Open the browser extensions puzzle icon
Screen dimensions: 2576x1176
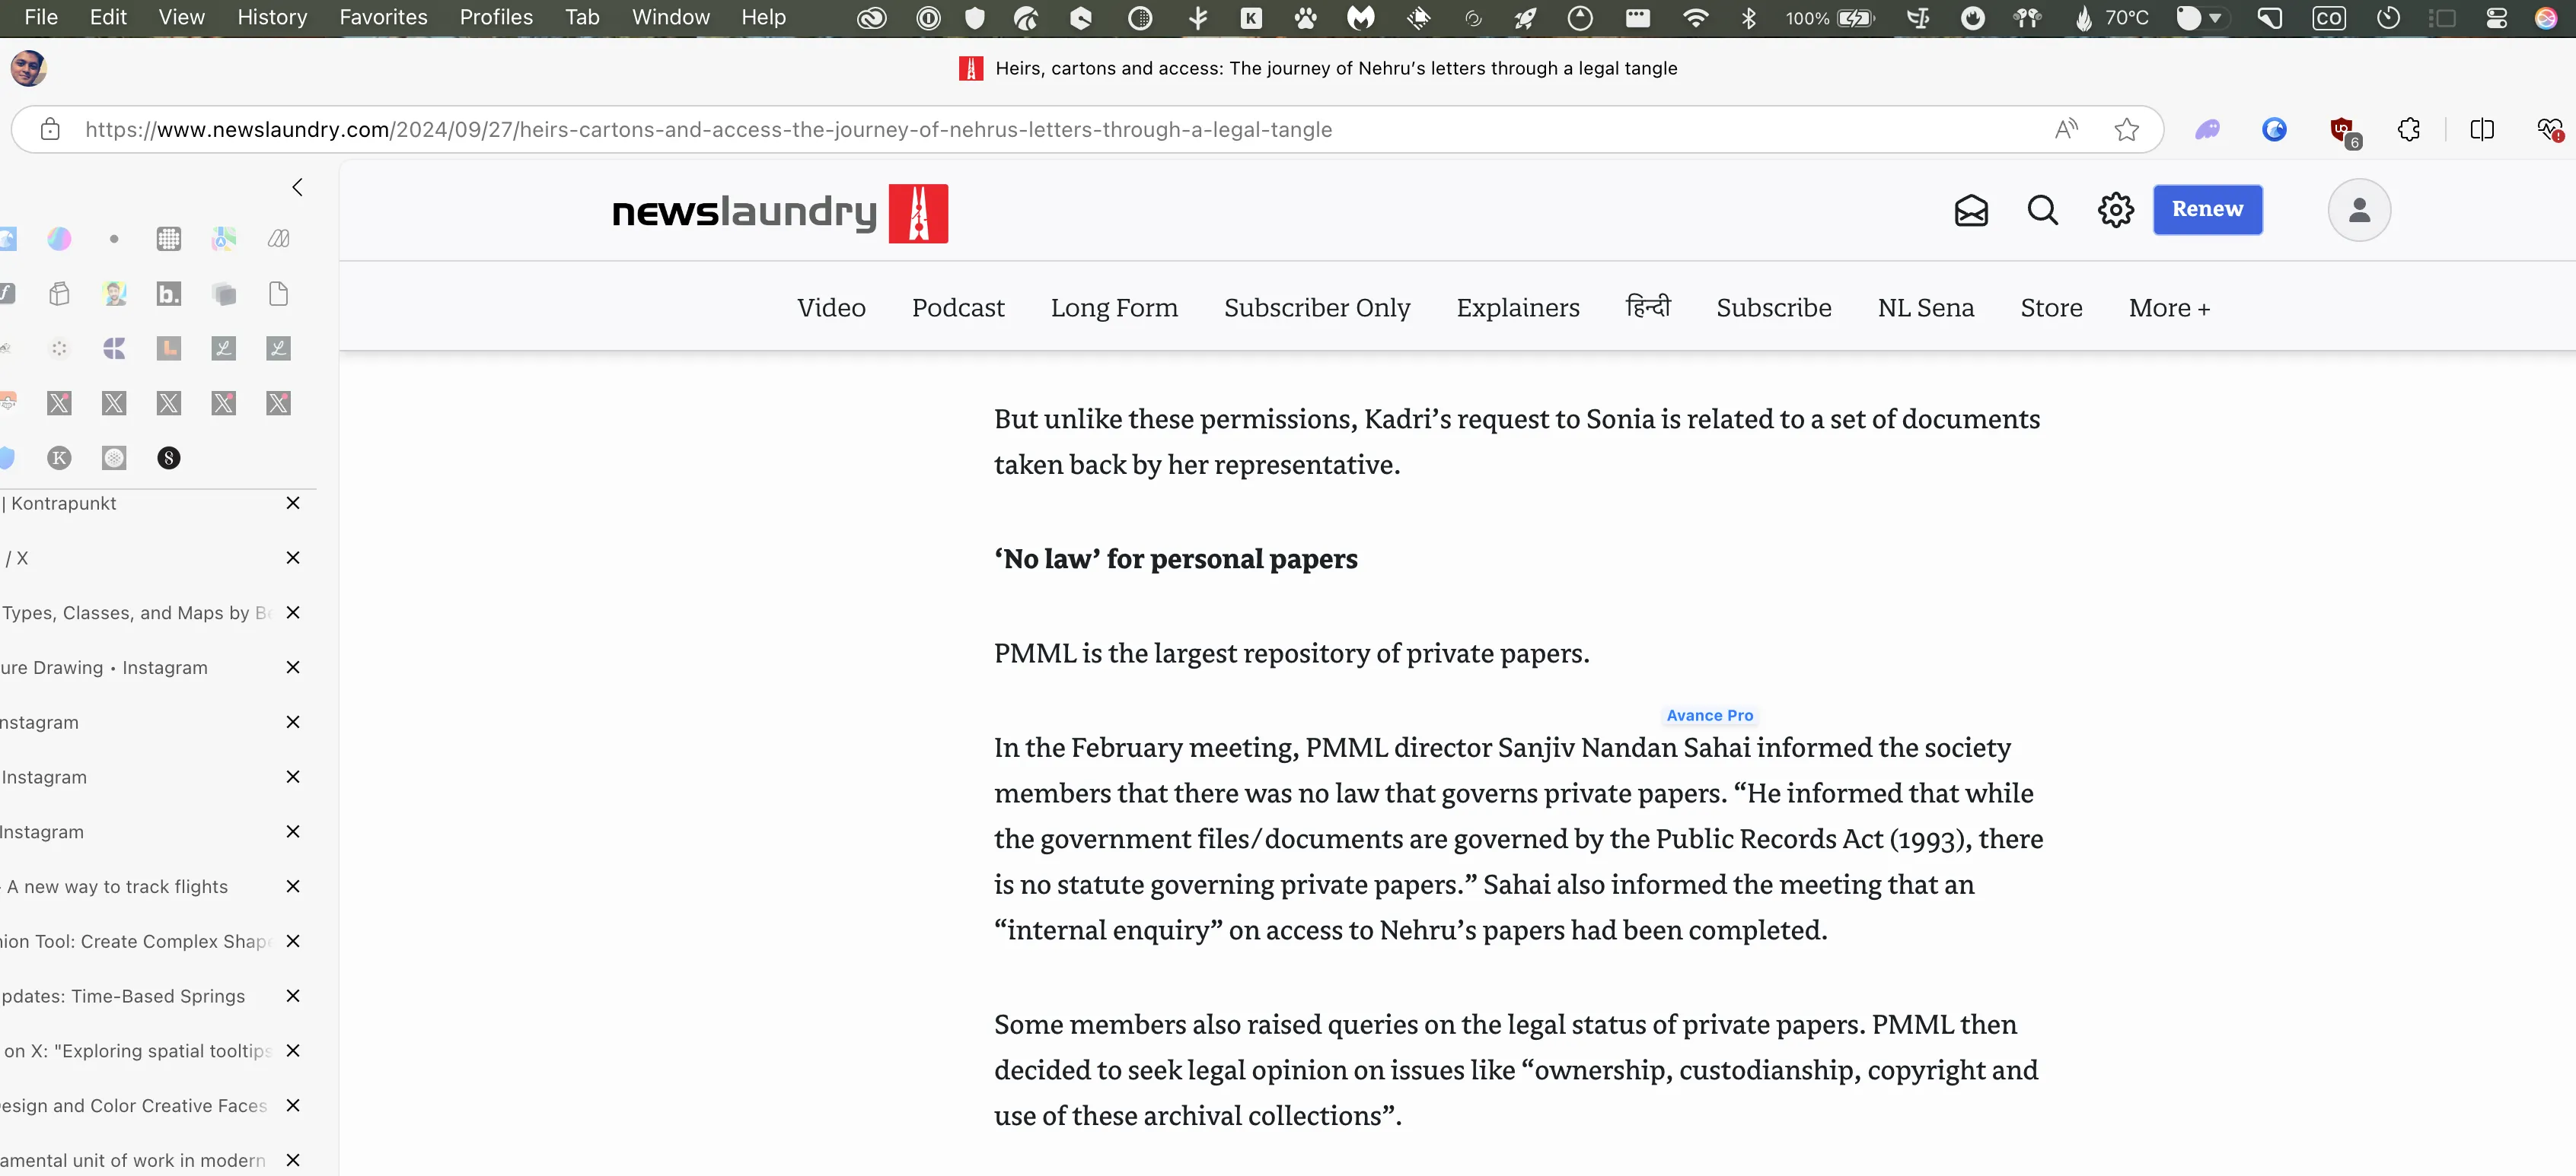coord(2408,130)
